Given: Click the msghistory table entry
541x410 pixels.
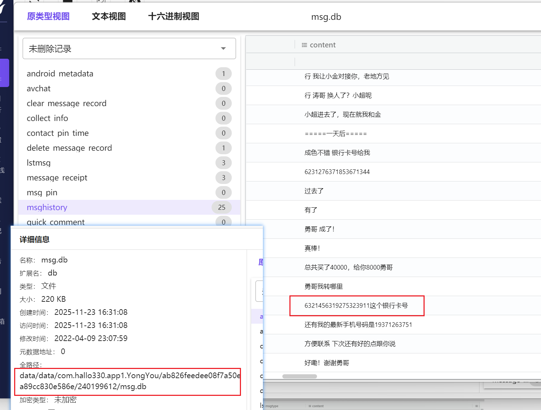Looking at the screenshot, I should tap(47, 207).
